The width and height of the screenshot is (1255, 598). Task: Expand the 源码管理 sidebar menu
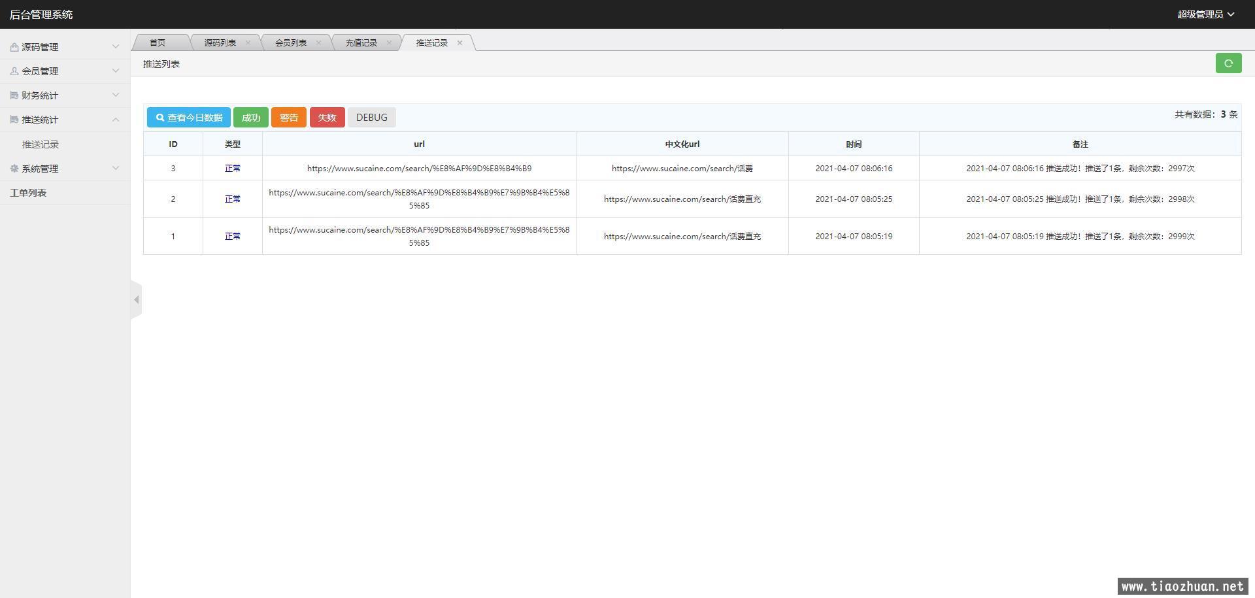point(64,47)
